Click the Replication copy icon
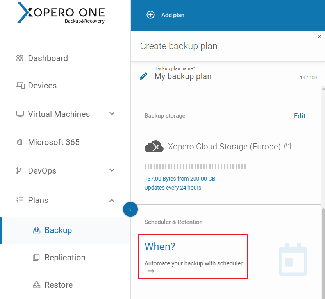The image size is (325, 299). pos(36,257)
